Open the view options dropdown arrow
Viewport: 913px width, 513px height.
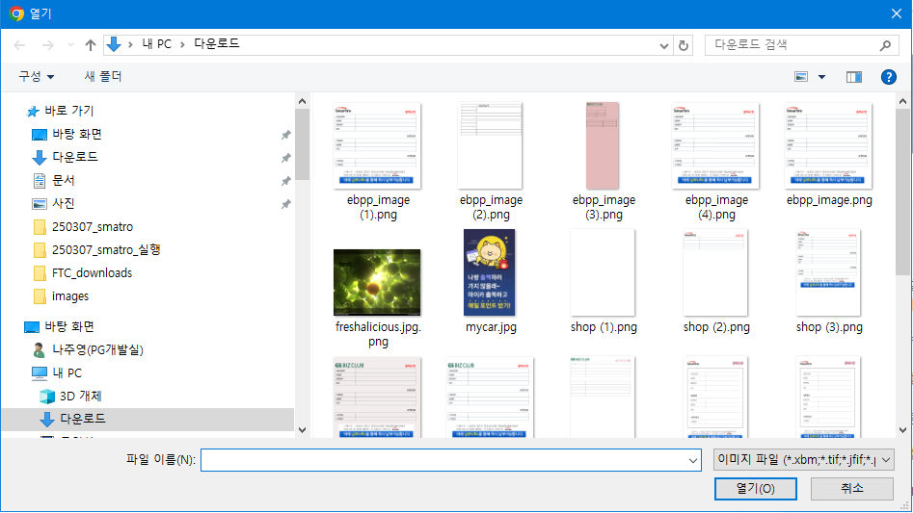[821, 77]
